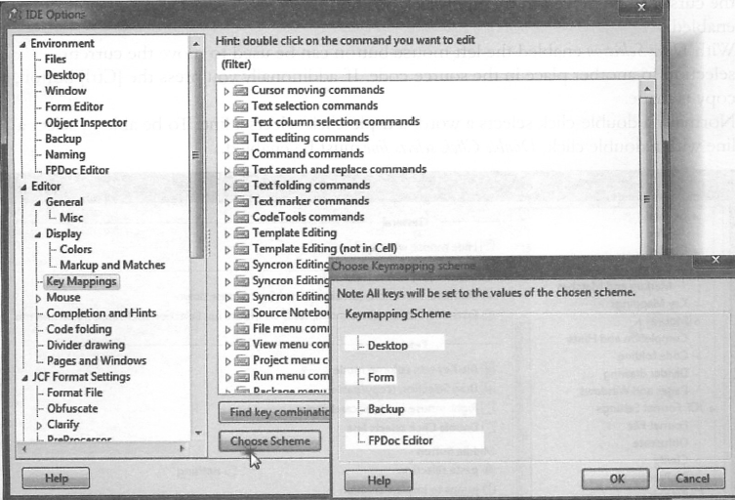Expand the Text selection commands group
This screenshot has height=500, width=735.
pyautogui.click(x=227, y=106)
